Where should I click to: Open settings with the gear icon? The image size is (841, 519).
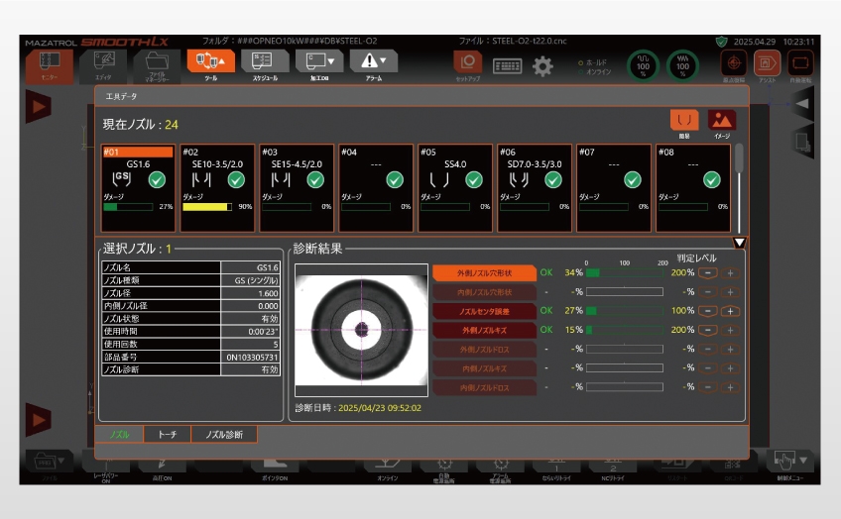point(542,65)
